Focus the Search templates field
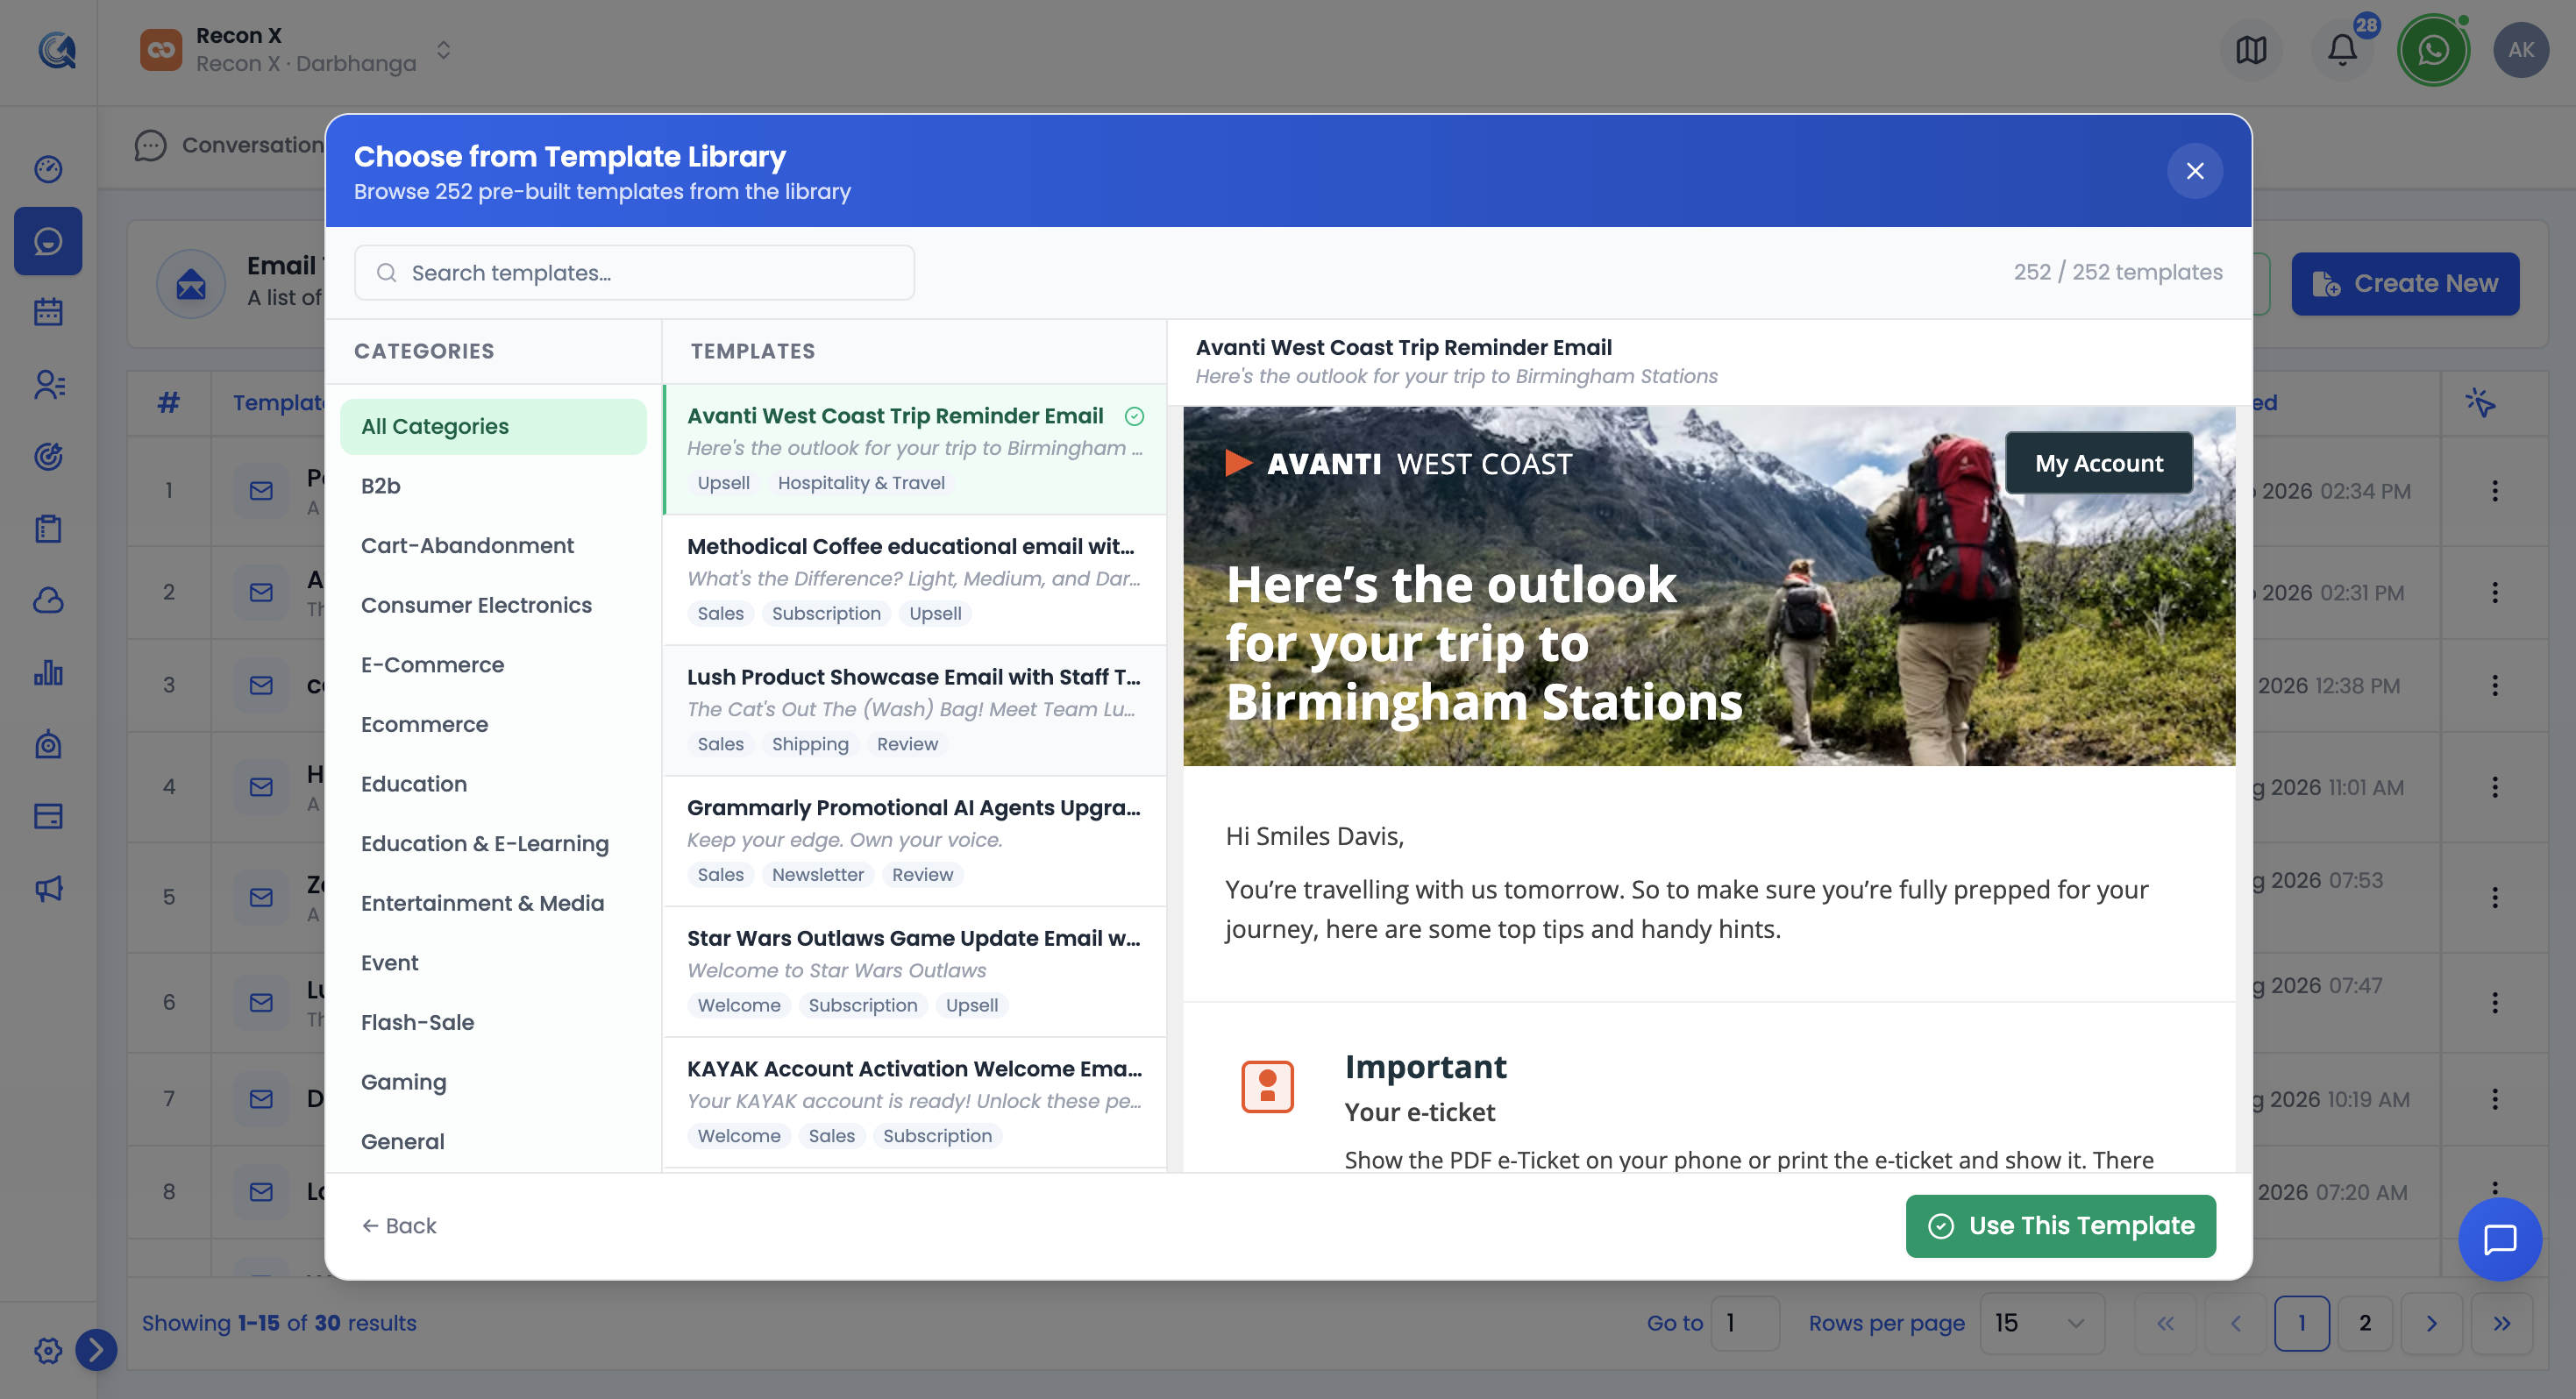The width and height of the screenshot is (2576, 1399). pos(634,273)
